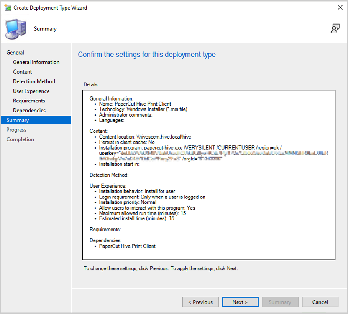
Task: Click the Completion step in sidebar
Action: (20, 139)
